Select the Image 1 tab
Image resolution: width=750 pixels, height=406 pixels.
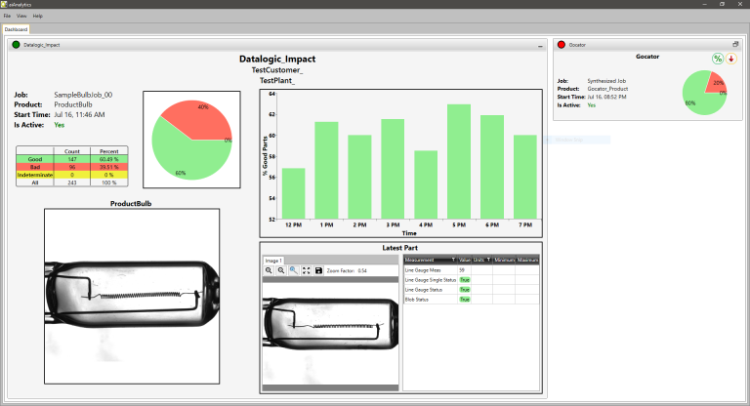pyautogui.click(x=273, y=261)
